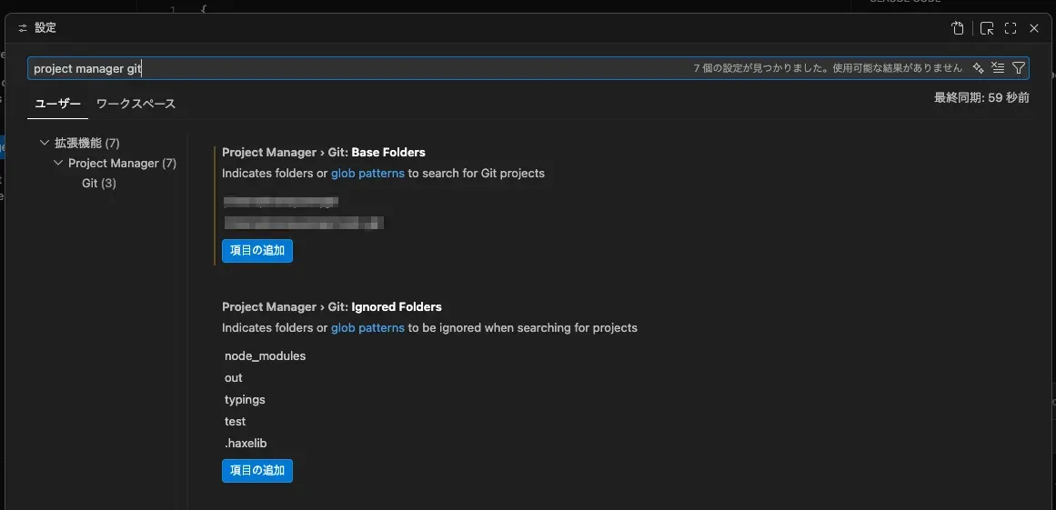
Task: Click 項目の追加 under Base Folders
Action: click(x=257, y=250)
